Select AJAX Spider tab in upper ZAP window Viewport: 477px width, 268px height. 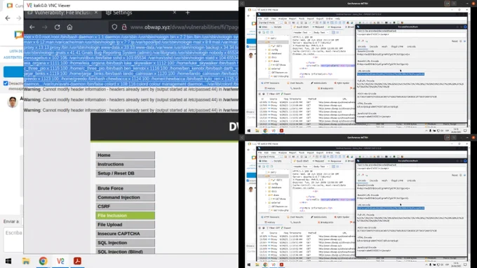342,83
